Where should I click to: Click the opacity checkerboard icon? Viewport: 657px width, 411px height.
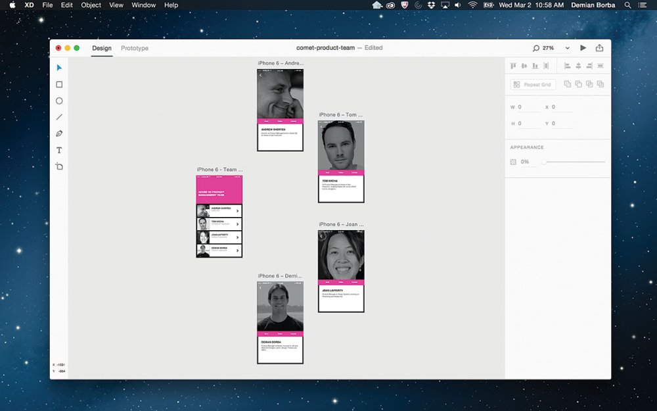(513, 162)
